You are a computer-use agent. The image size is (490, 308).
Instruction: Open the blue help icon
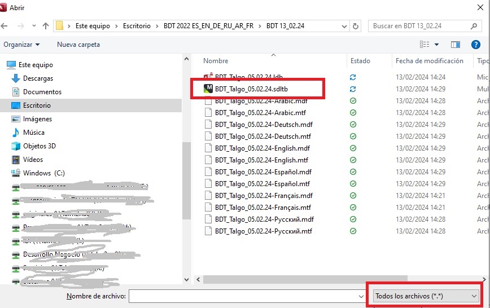click(476, 45)
